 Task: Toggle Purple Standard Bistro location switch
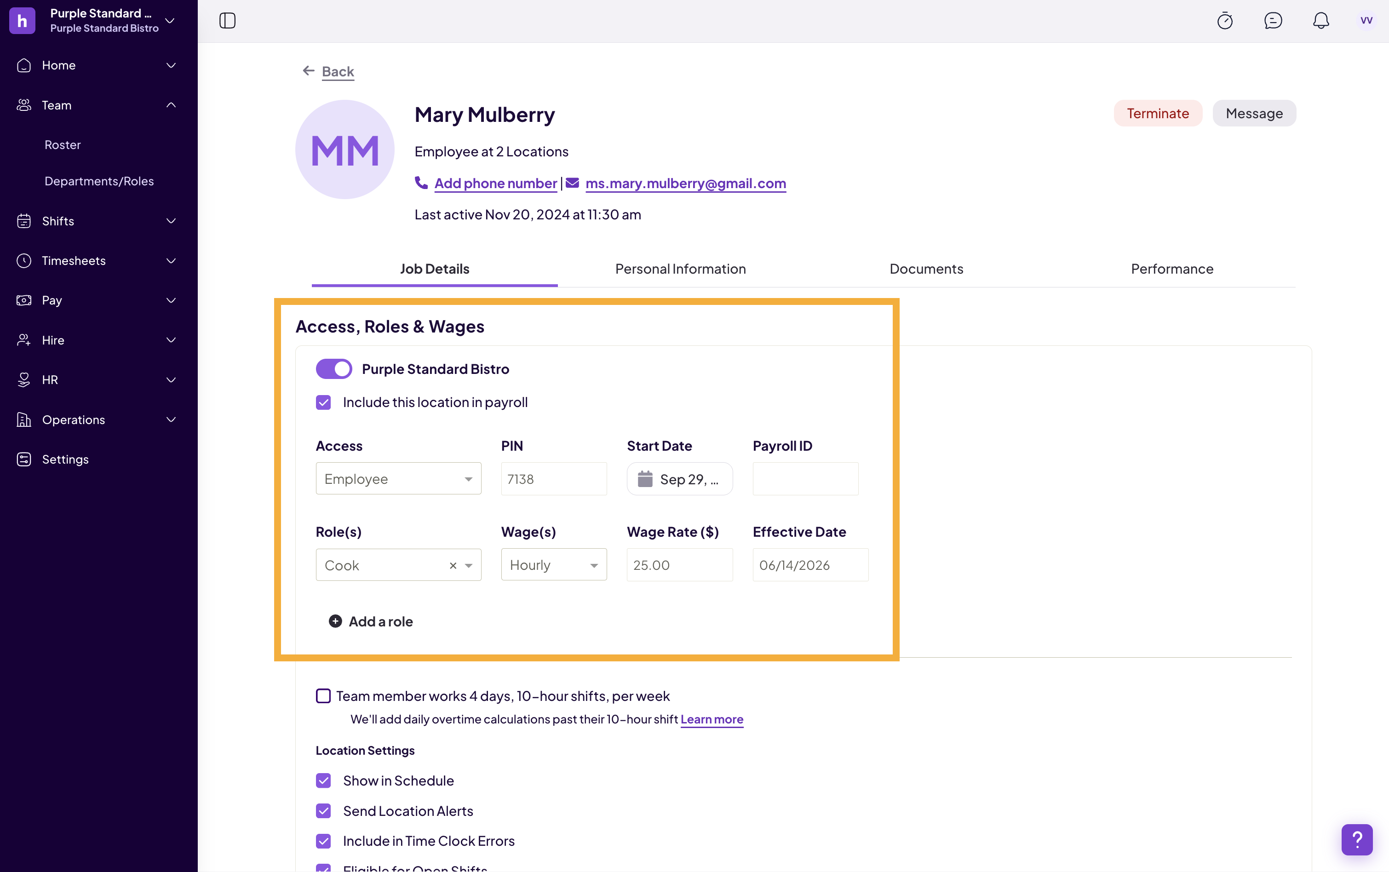pos(334,369)
